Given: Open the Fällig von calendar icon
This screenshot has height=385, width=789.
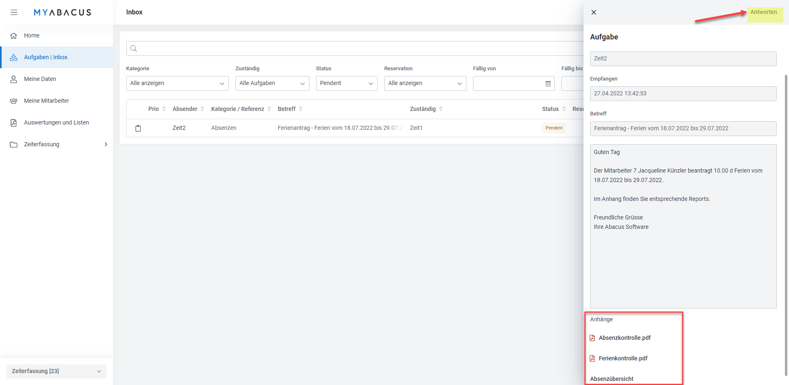Looking at the screenshot, I should tap(548, 83).
